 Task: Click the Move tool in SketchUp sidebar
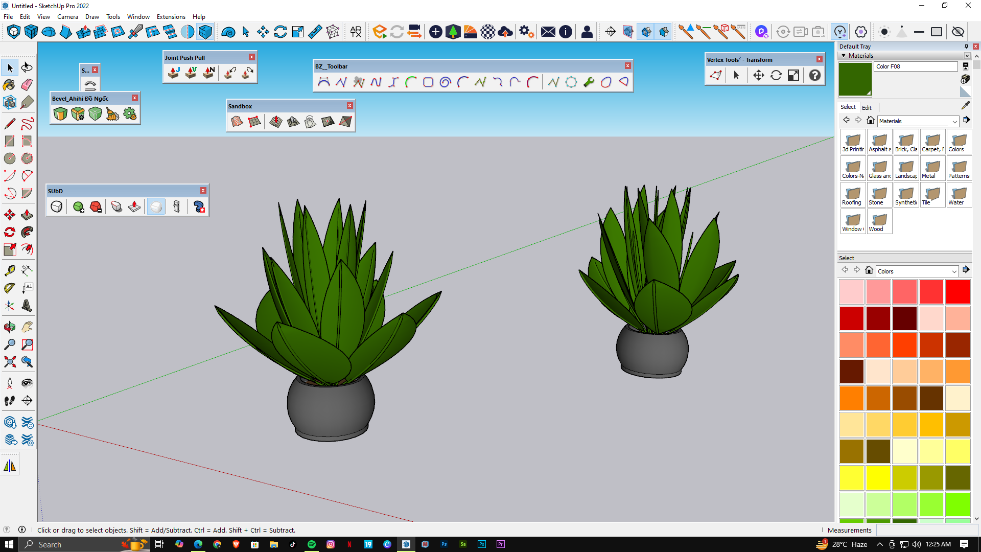click(x=9, y=214)
